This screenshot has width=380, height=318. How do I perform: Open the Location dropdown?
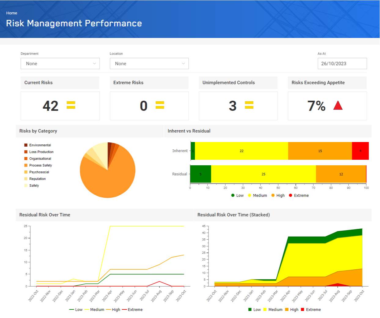tap(149, 63)
